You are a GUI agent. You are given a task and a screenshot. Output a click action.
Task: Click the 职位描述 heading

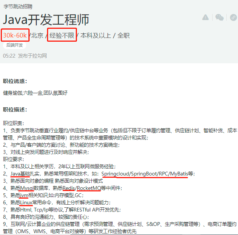click(15, 110)
